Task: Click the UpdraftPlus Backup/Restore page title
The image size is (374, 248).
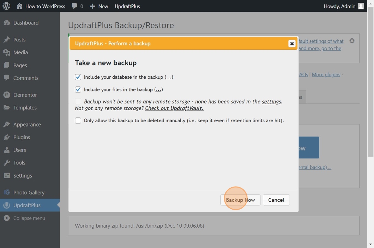Action: coord(121,25)
